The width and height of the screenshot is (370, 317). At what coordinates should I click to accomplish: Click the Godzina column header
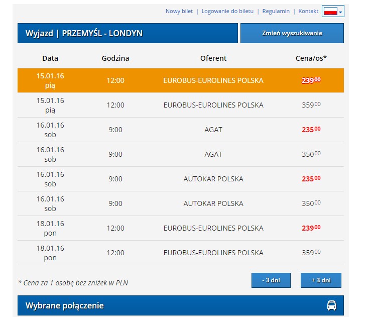pyautogui.click(x=115, y=58)
